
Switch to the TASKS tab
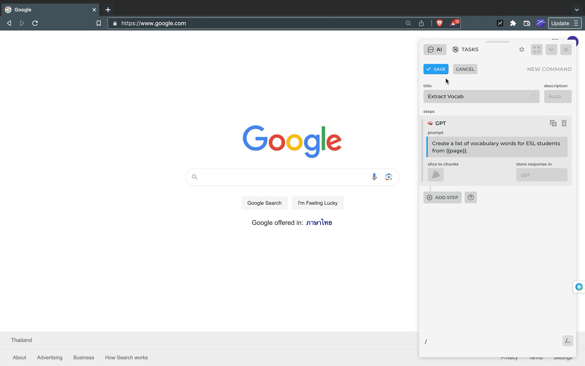465,49
